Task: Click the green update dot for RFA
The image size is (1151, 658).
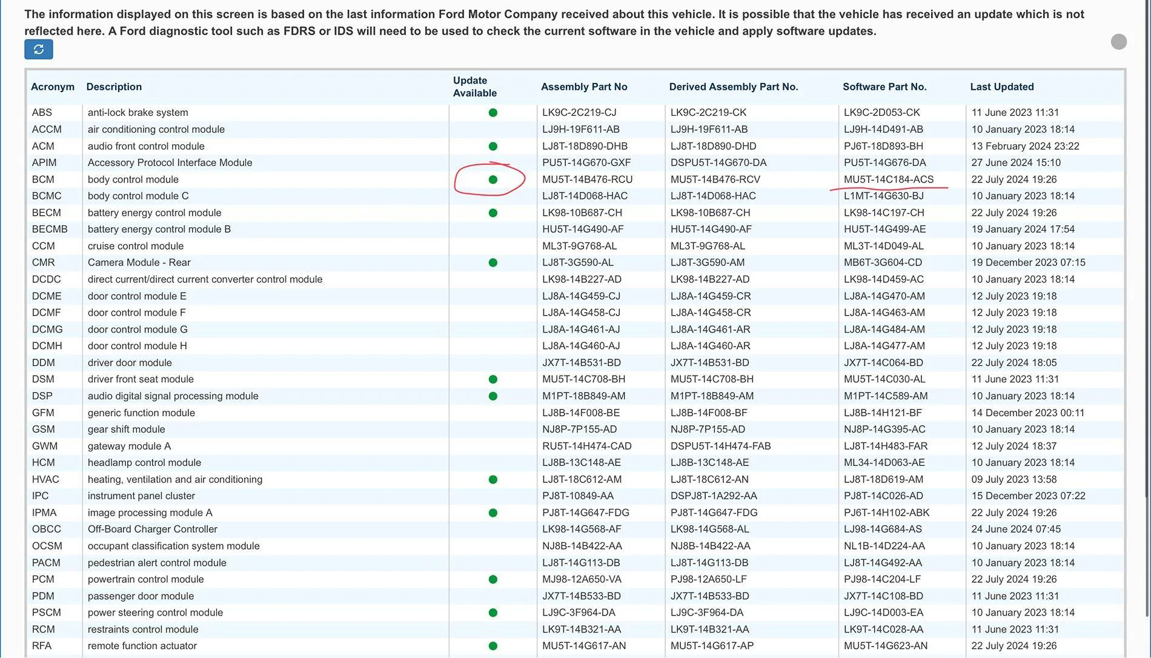Action: [x=493, y=646]
